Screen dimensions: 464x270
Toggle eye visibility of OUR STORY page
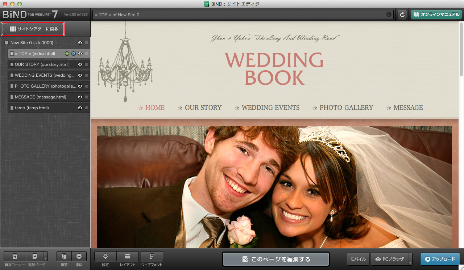[x=80, y=64]
